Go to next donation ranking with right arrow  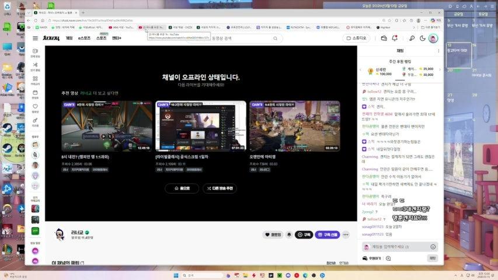[x=440, y=69]
